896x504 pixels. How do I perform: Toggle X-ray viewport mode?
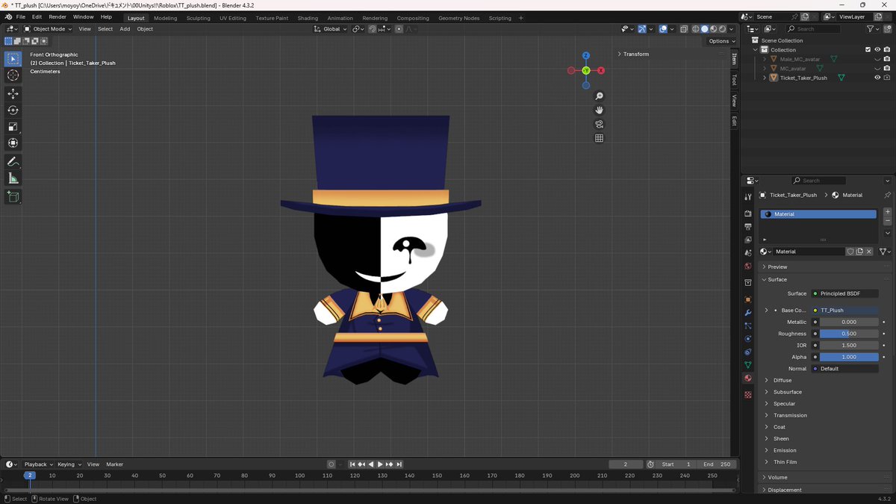(x=683, y=29)
